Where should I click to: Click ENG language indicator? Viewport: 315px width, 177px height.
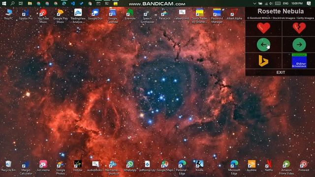[x=285, y=3]
